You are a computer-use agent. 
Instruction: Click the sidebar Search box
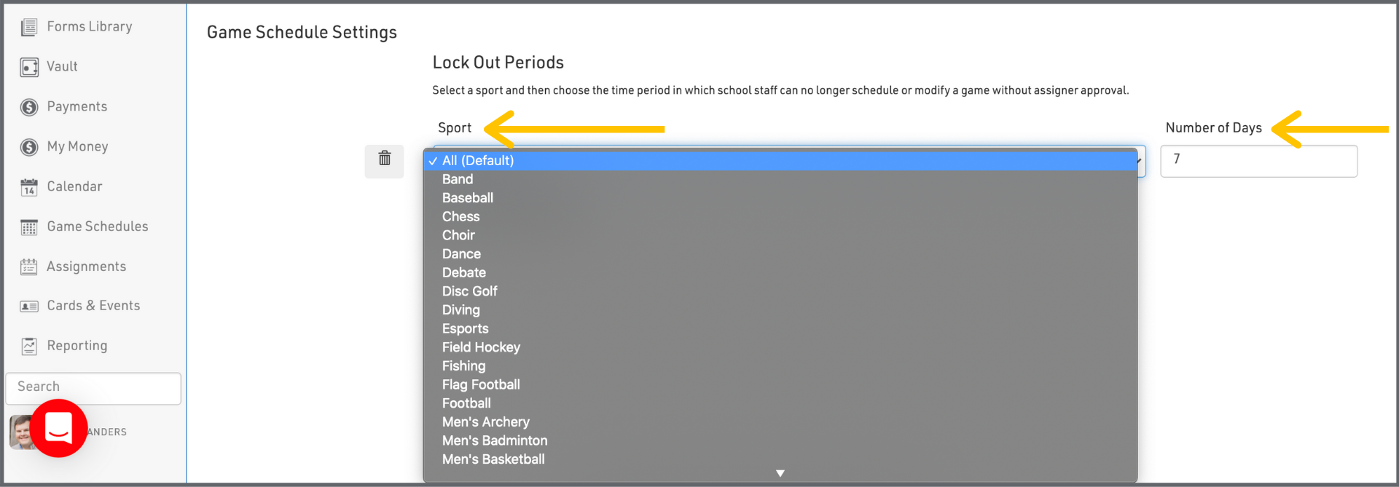click(93, 388)
